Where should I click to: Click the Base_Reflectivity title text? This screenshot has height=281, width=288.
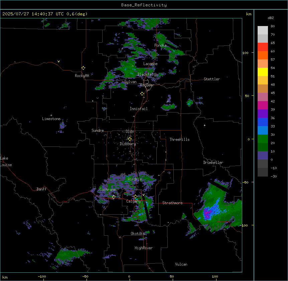144,5
